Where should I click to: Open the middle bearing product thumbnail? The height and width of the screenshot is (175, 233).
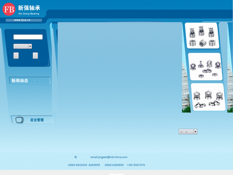point(205,67)
